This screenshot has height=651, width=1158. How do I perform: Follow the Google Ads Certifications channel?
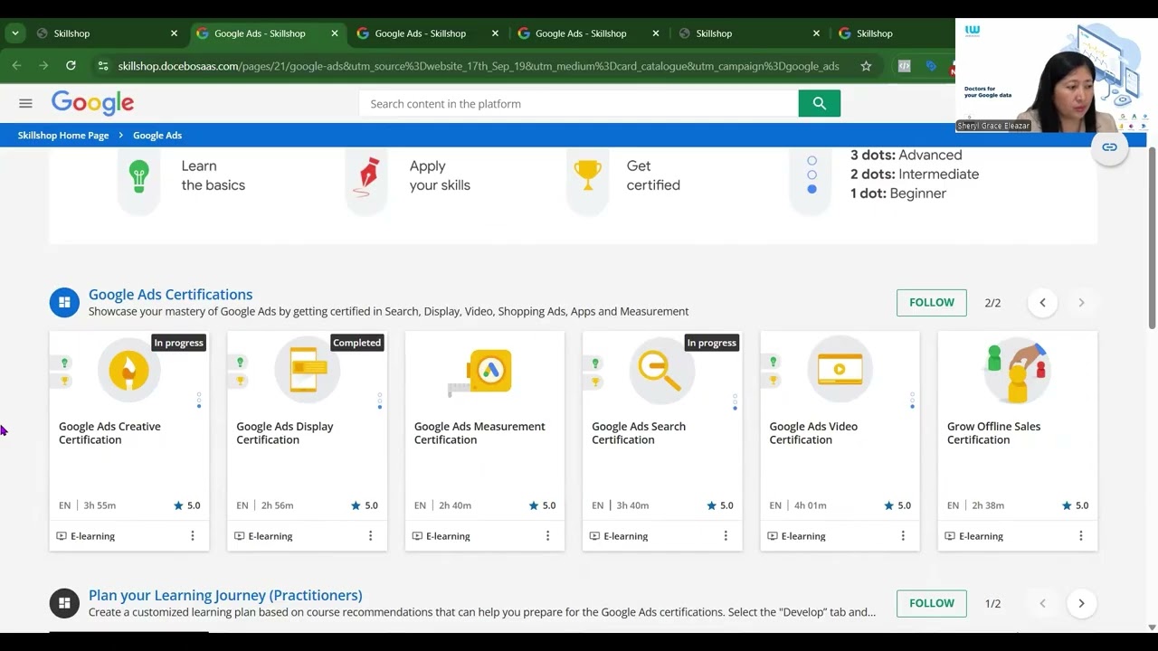click(931, 303)
